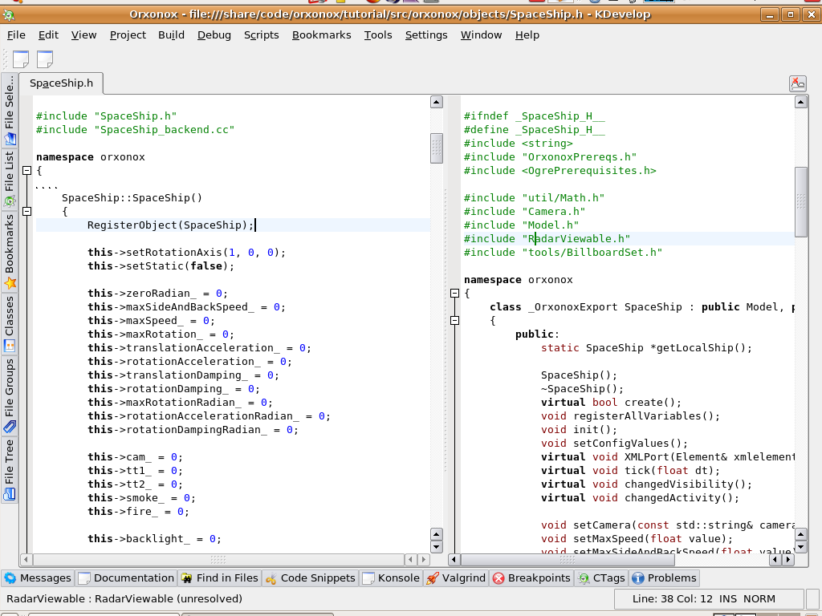Show the File List side panel
The image size is (822, 616).
pyautogui.click(x=10, y=179)
